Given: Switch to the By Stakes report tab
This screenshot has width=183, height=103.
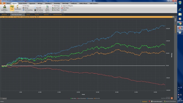Looking at the screenshot, I should tap(4, 15).
